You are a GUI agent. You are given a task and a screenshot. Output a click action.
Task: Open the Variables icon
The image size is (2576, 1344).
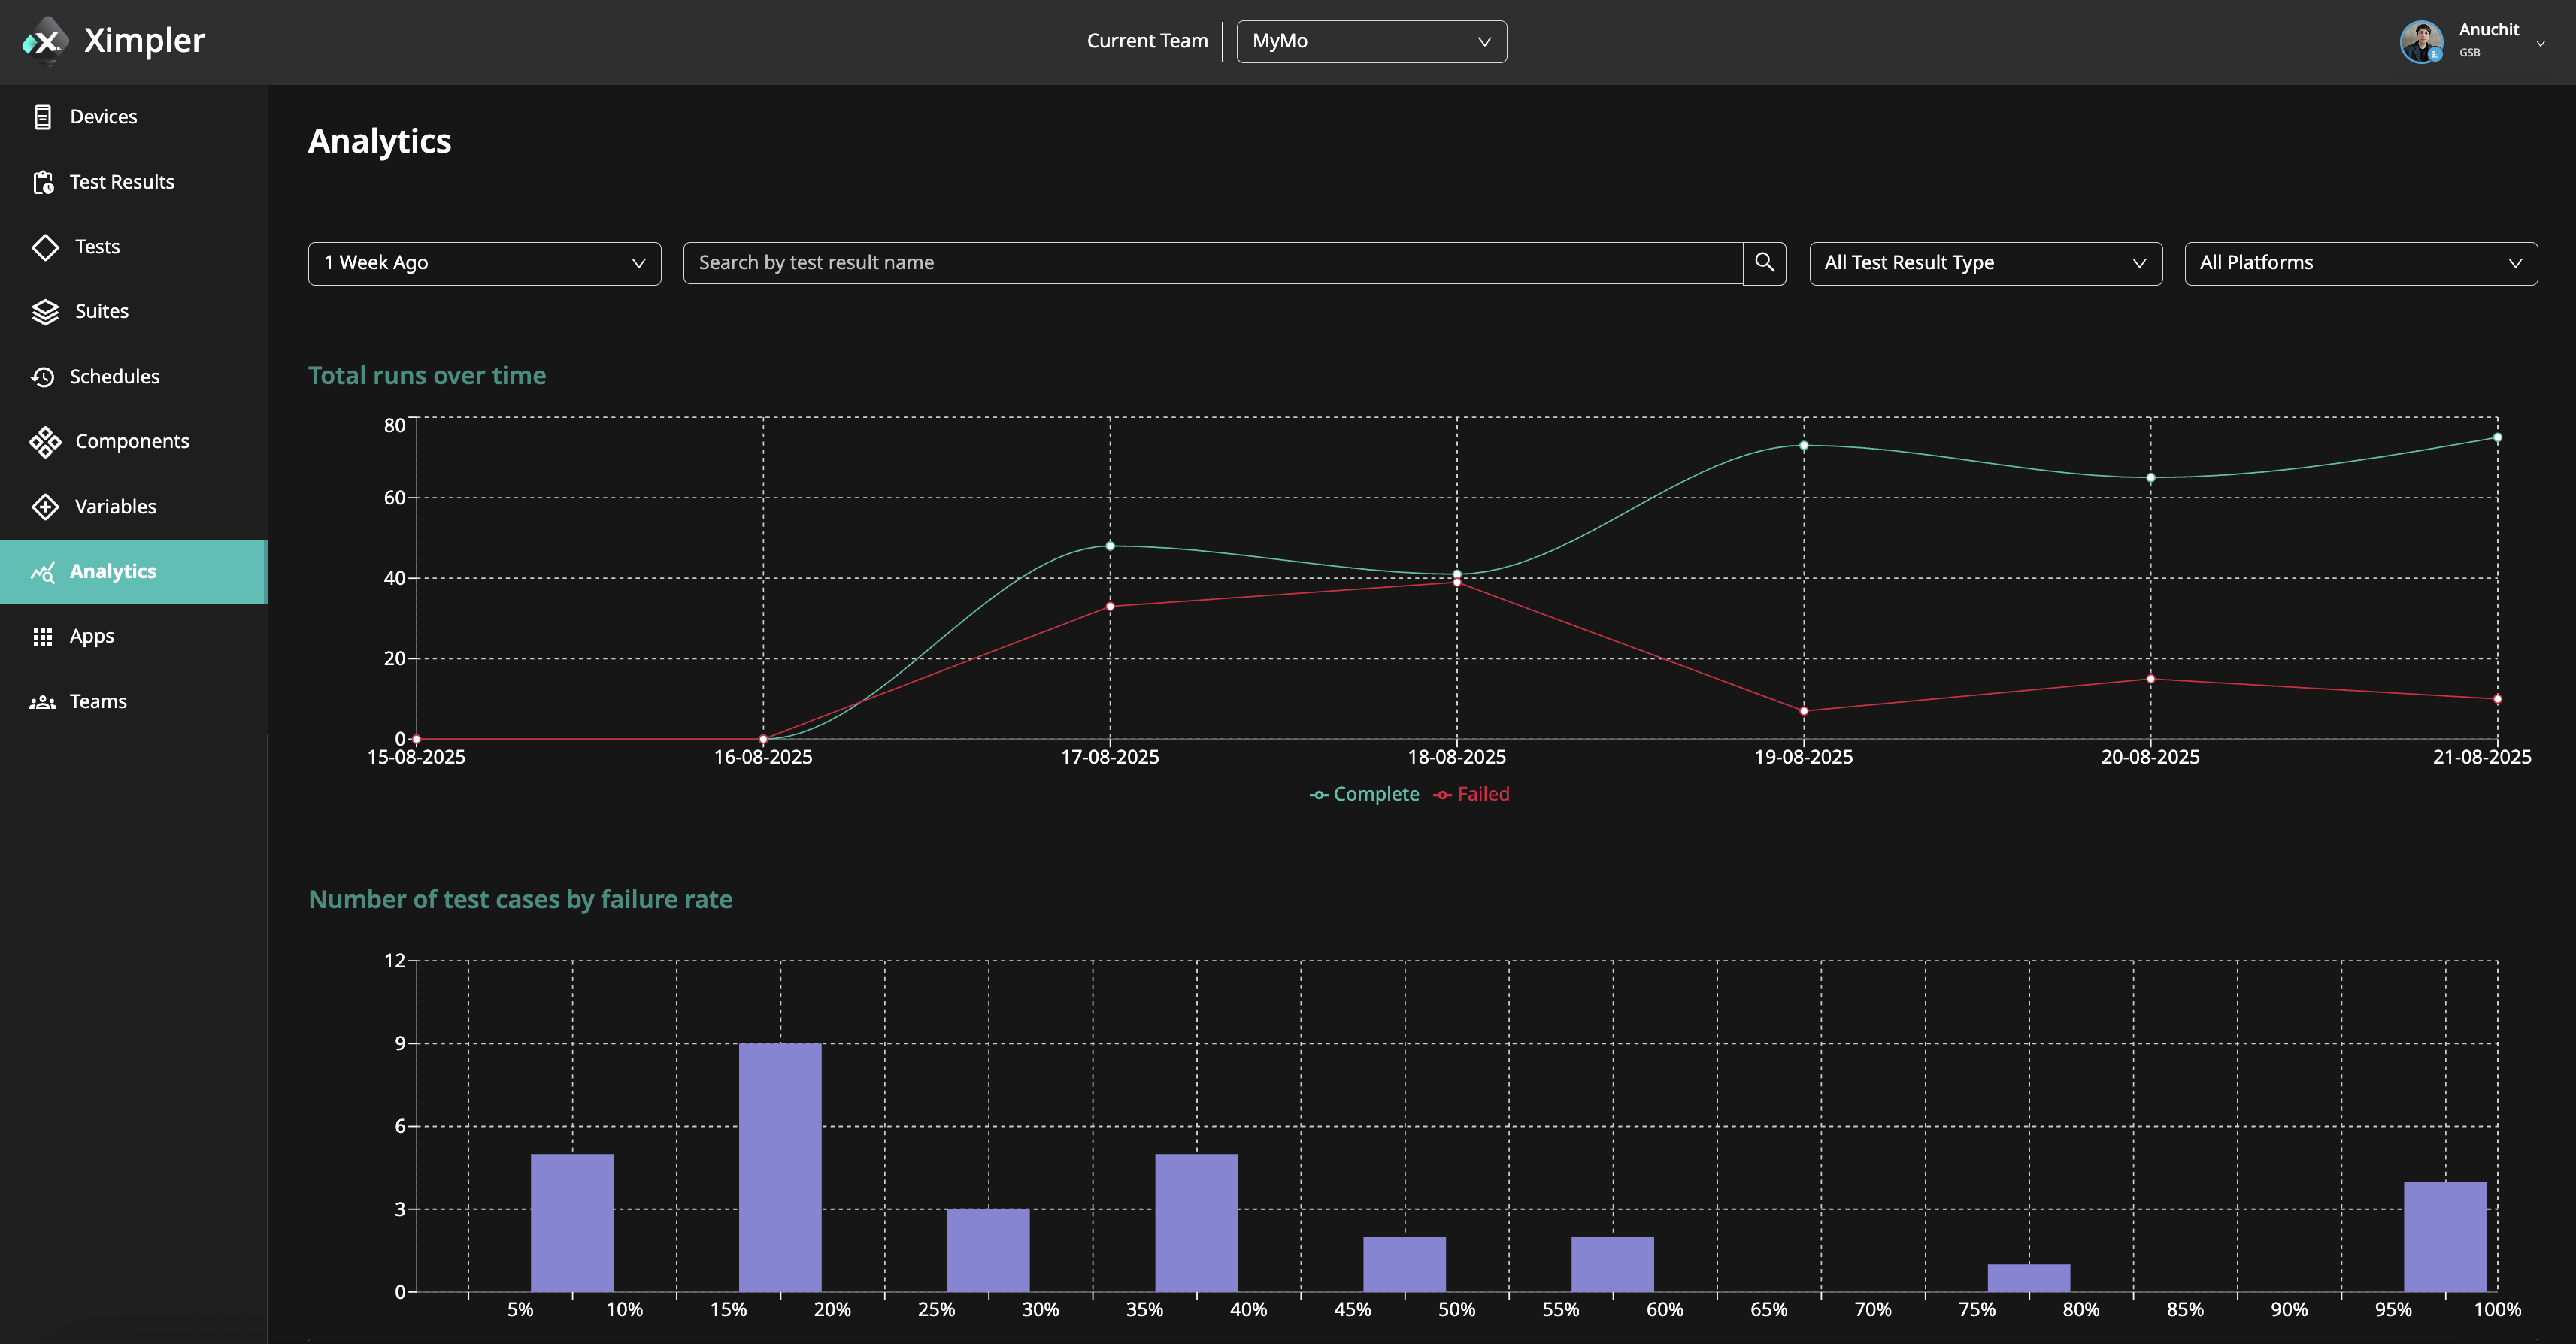click(x=46, y=506)
